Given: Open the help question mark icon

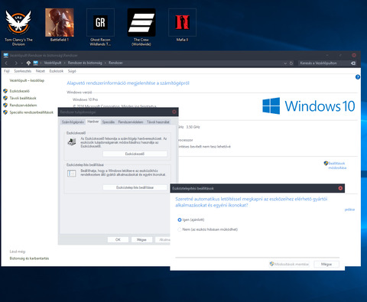Looking at the screenshot, I should coord(358,77).
